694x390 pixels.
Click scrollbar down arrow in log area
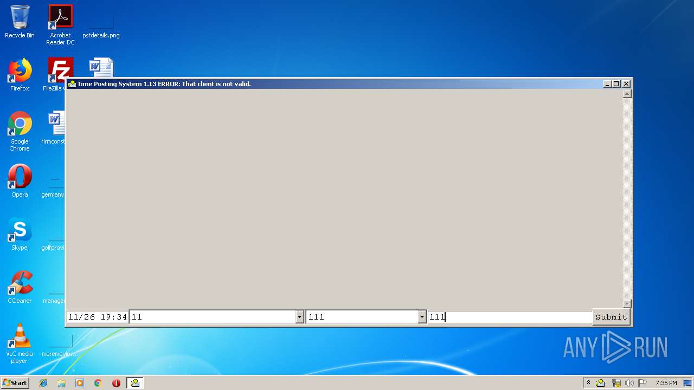click(x=627, y=304)
